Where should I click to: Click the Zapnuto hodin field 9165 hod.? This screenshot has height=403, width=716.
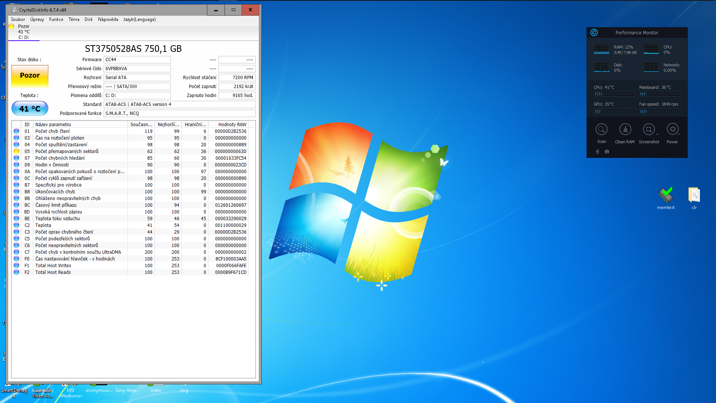click(237, 96)
